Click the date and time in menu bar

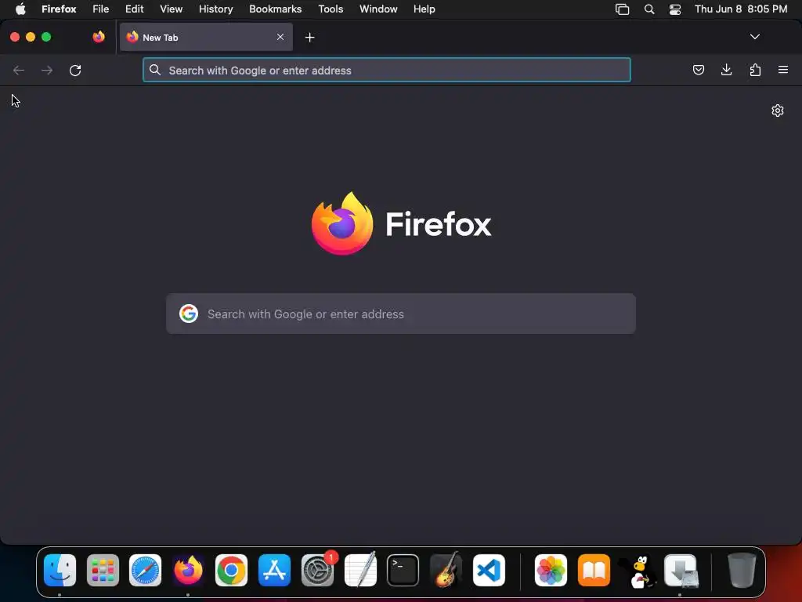click(x=741, y=9)
